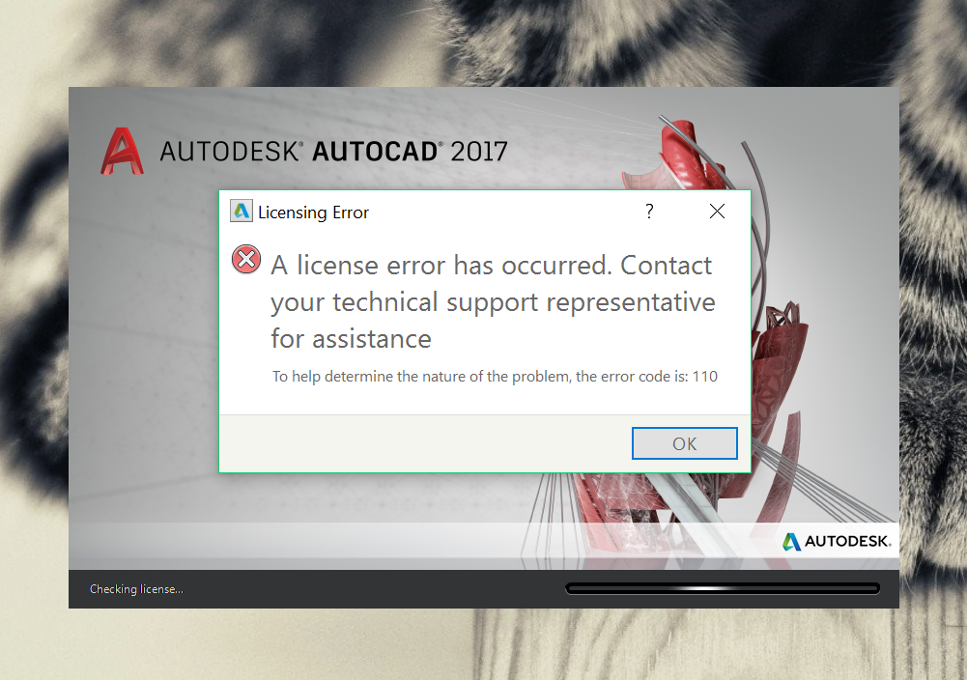Click the Checking license progress bar
This screenshot has width=967, height=680.
(723, 588)
